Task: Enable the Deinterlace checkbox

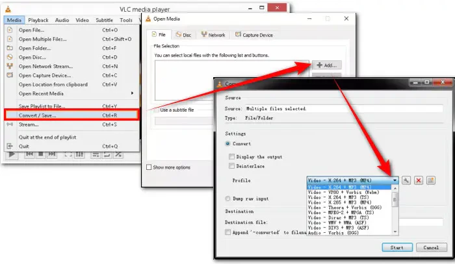Action: pos(231,166)
